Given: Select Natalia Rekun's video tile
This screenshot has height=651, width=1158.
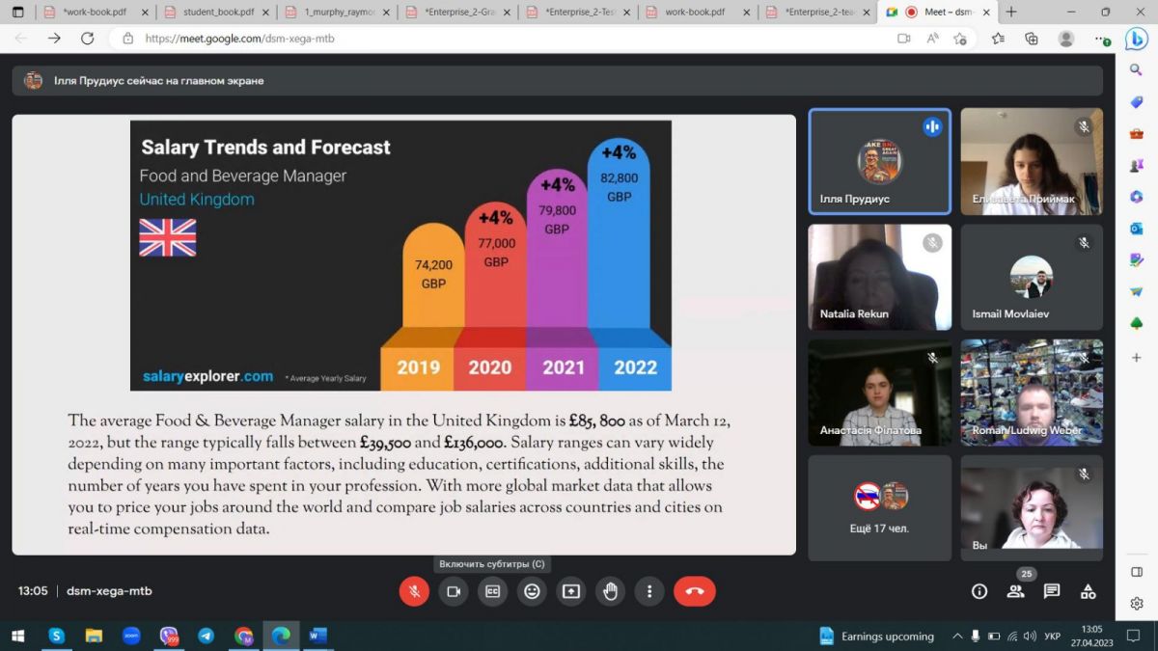Looking at the screenshot, I should pos(880,278).
